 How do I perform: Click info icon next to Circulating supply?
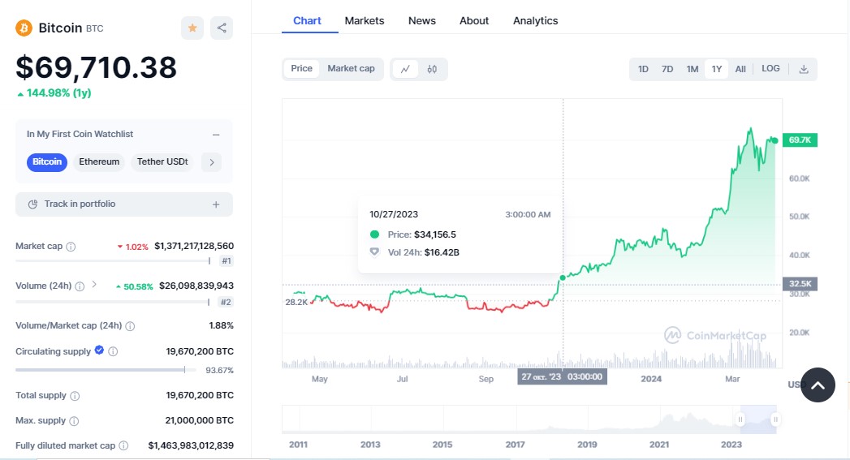coord(113,351)
